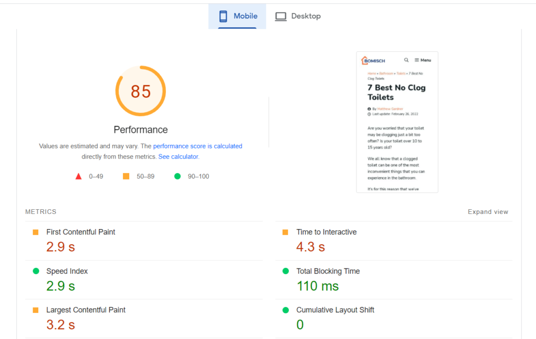Image resolution: width=536 pixels, height=339 pixels.
Task: Open the 'performance score is calculated' link
Action: point(197,146)
